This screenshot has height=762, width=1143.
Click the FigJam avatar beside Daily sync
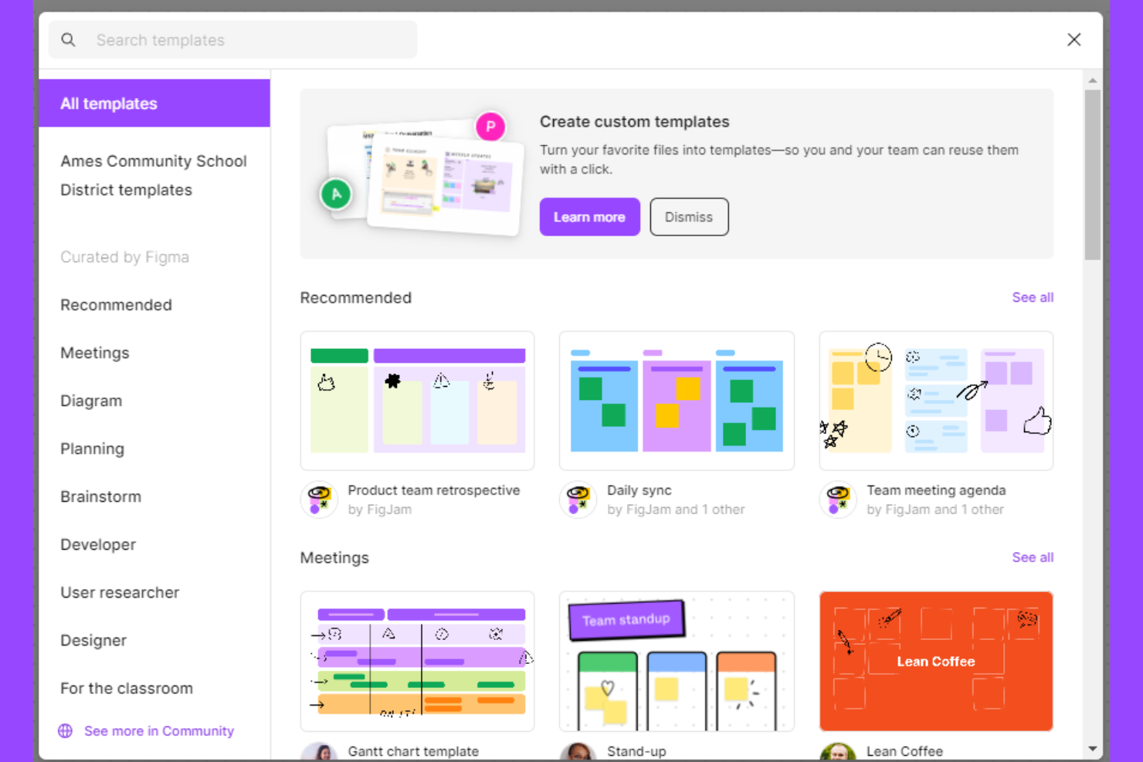(x=578, y=499)
